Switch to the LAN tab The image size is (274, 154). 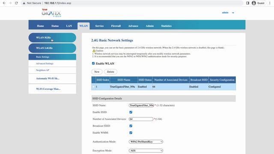69,26
